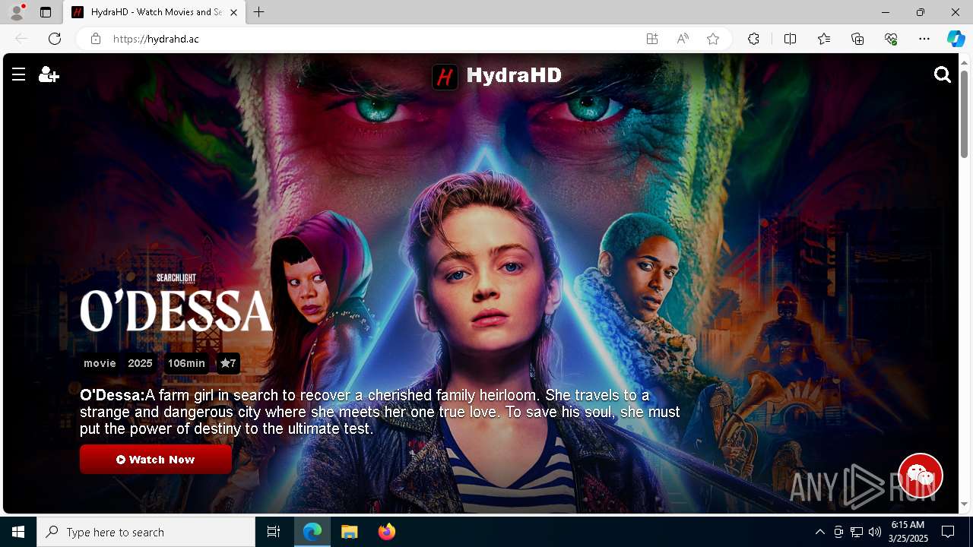Viewport: 973px width, 547px height.
Task: Click the scrollbar down arrow
Action: point(964,504)
